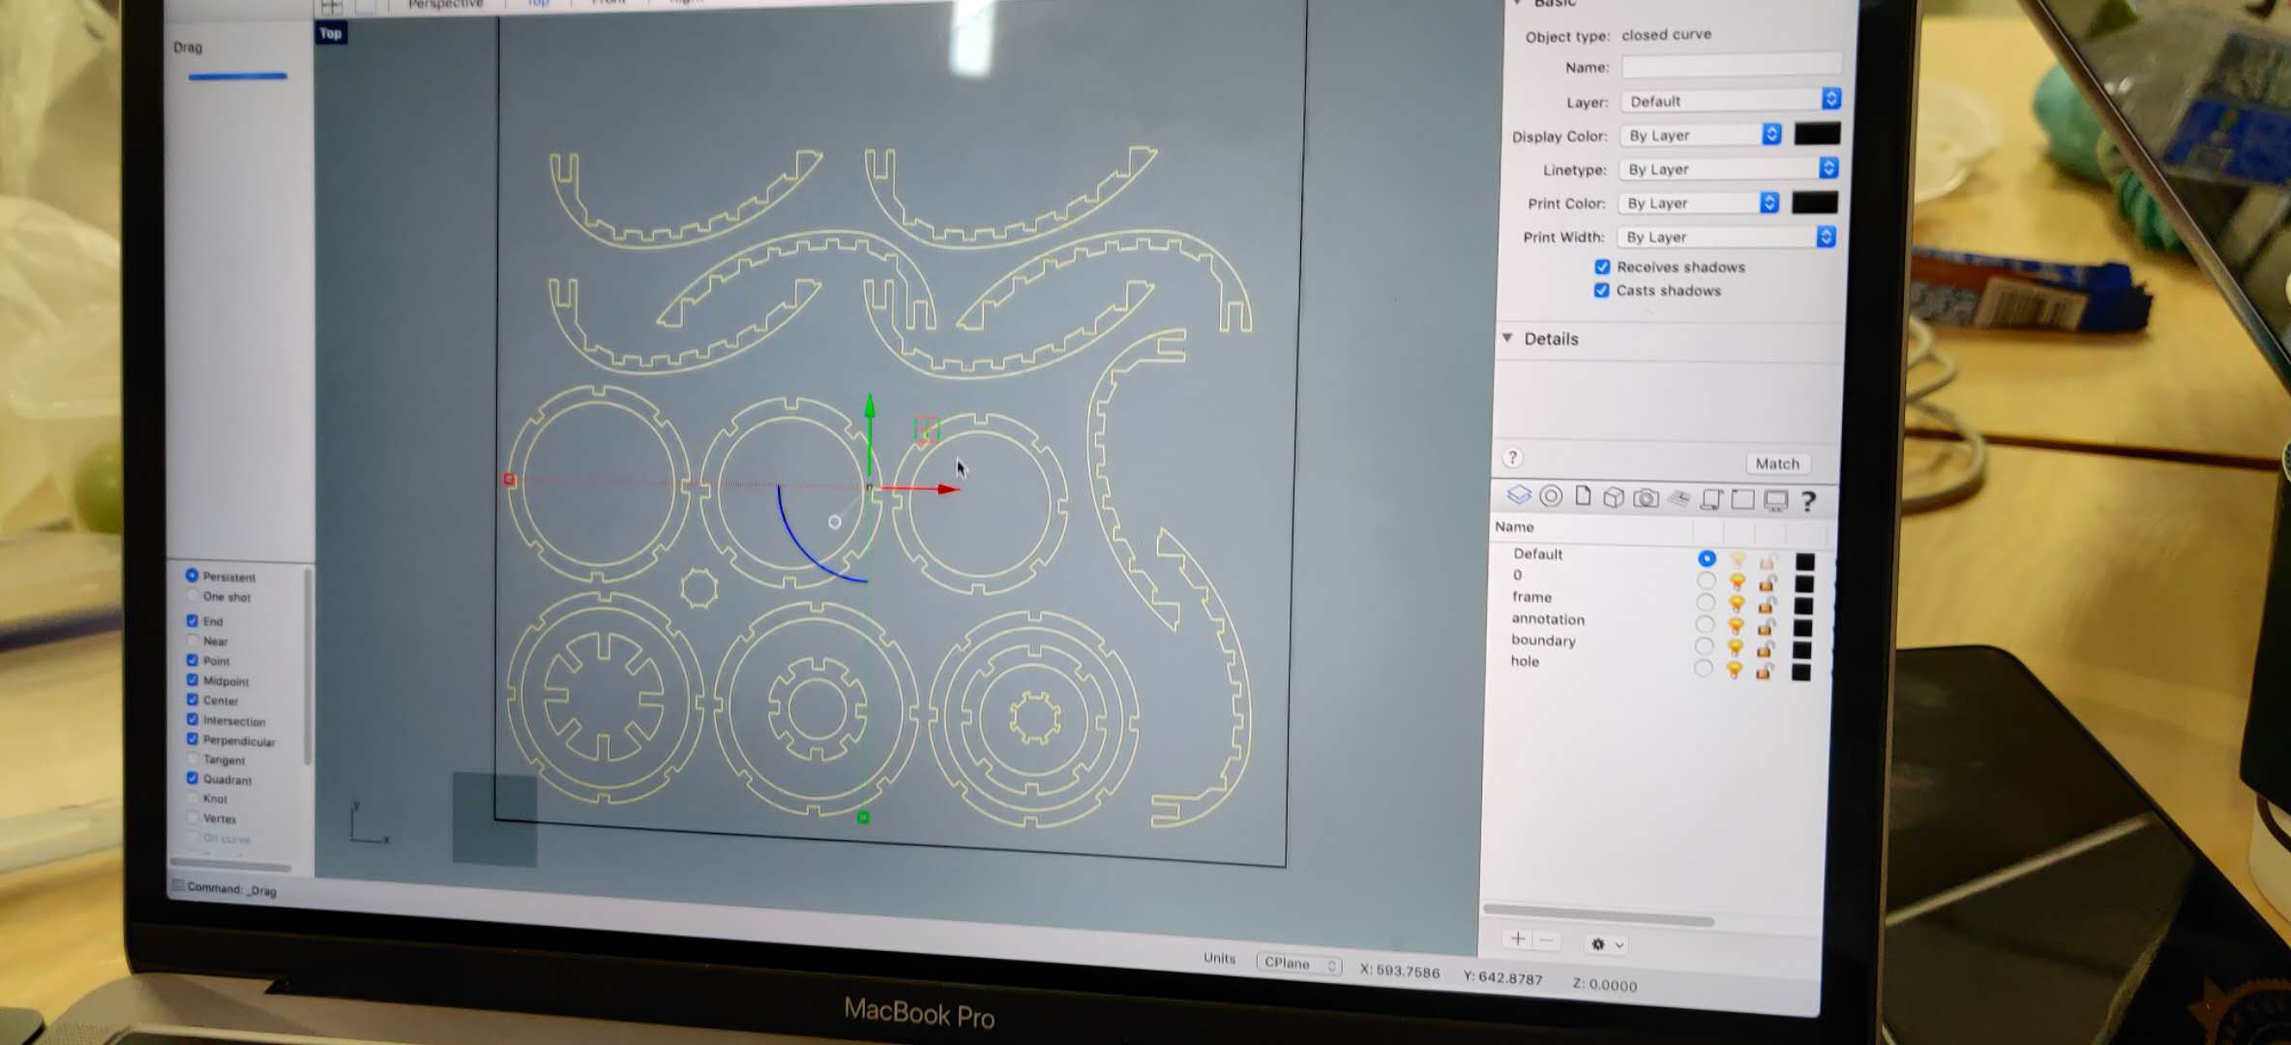This screenshot has height=1045, width=2291.
Task: Set hole as the current layer
Action: point(1703,668)
